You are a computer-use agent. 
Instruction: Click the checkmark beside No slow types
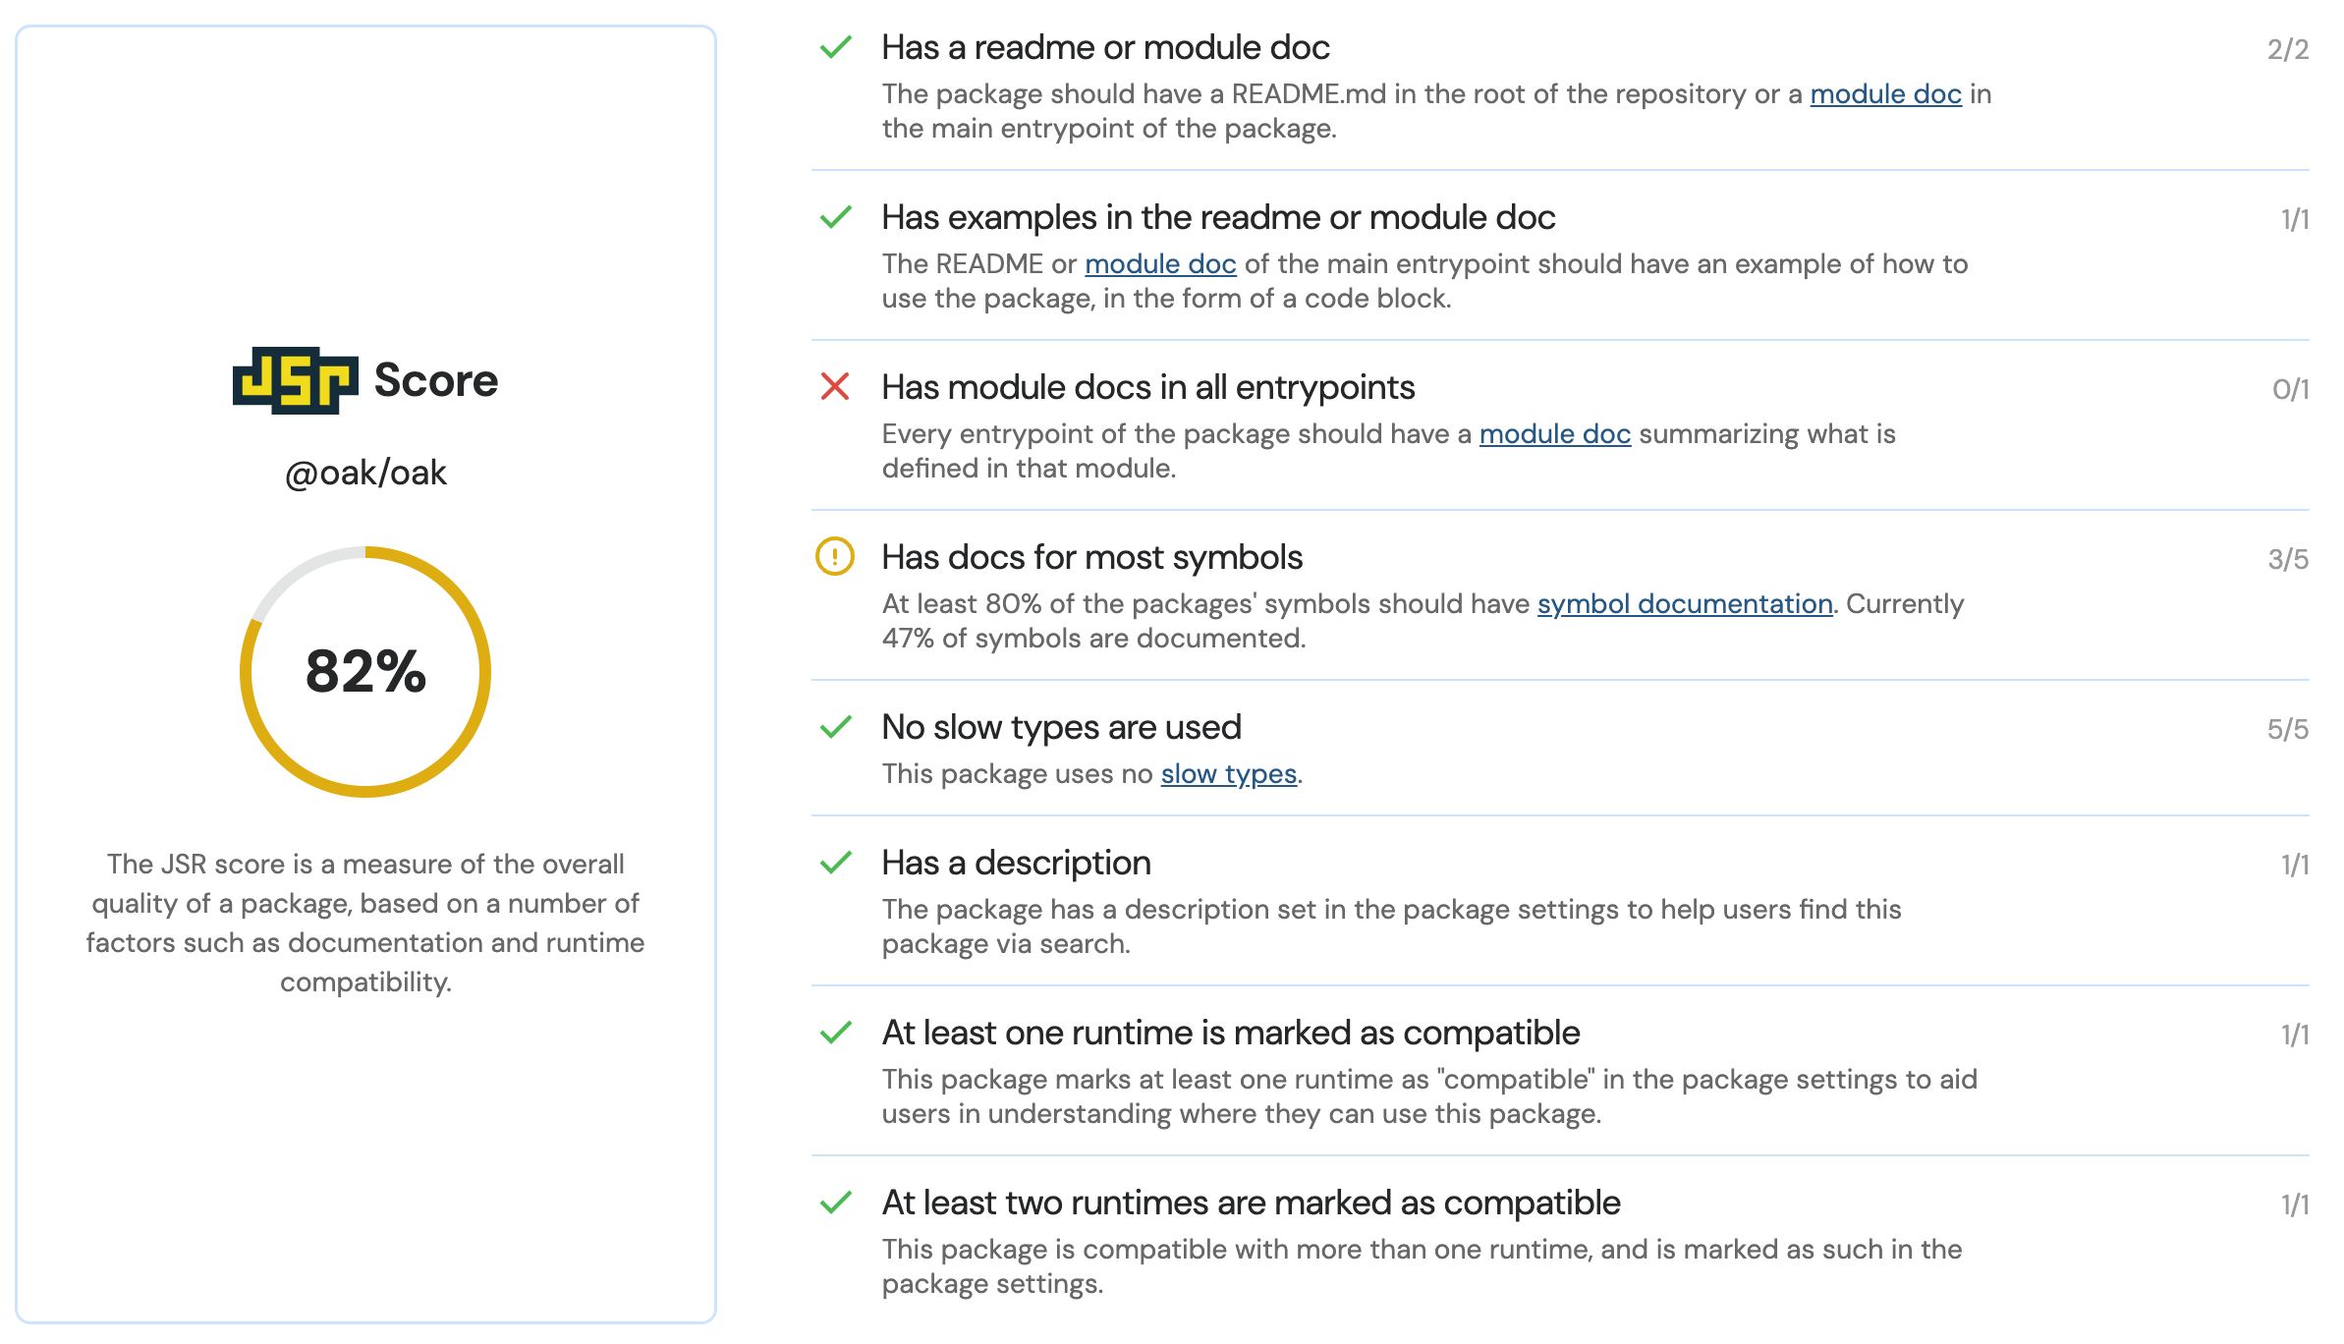tap(835, 727)
